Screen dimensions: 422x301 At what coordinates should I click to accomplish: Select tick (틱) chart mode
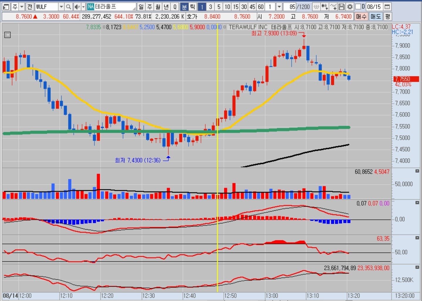[193, 6]
